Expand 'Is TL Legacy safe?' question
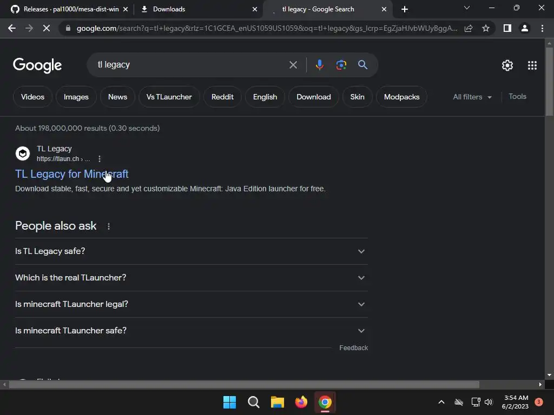Viewport: 554px width, 415px height. (x=191, y=251)
